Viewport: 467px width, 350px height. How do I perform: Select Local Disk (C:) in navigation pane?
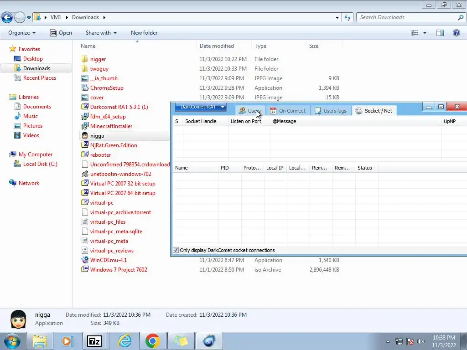(x=40, y=164)
